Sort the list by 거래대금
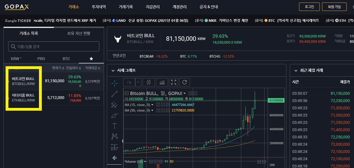Image resolution: width=354 pixels, height=168 pixels. click(92, 68)
